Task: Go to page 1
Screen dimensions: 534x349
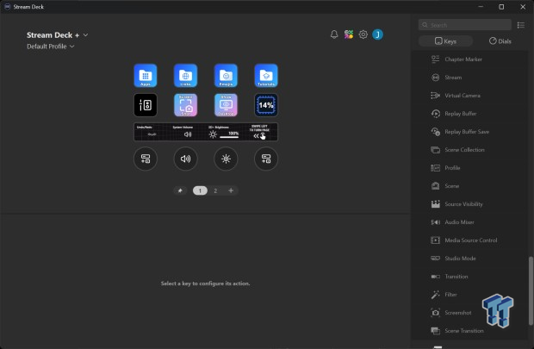Action: (x=200, y=190)
